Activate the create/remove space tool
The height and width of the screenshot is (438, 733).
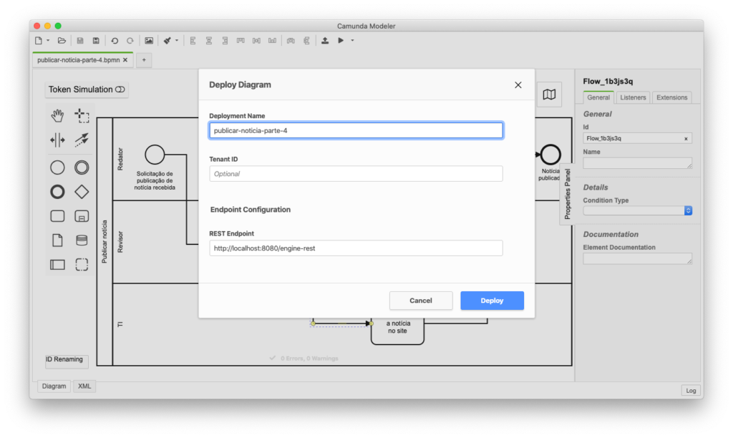(57, 140)
